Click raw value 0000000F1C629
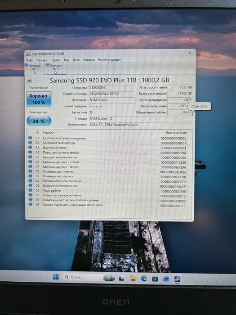The image size is (236, 315). click(174, 162)
